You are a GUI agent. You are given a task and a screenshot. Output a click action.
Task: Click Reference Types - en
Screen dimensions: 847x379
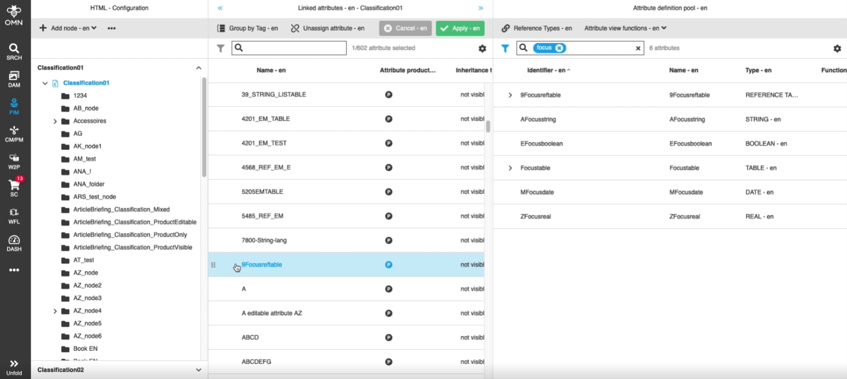536,28
